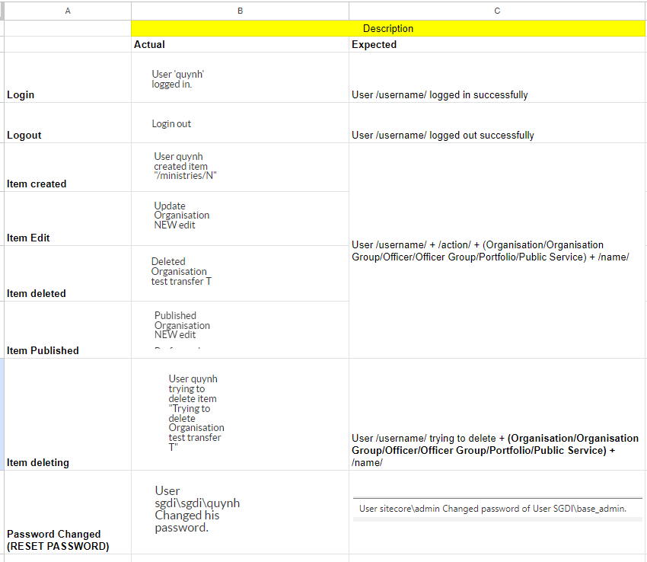Select the Logout row label cell
This screenshot has width=647, height=562.
point(68,123)
